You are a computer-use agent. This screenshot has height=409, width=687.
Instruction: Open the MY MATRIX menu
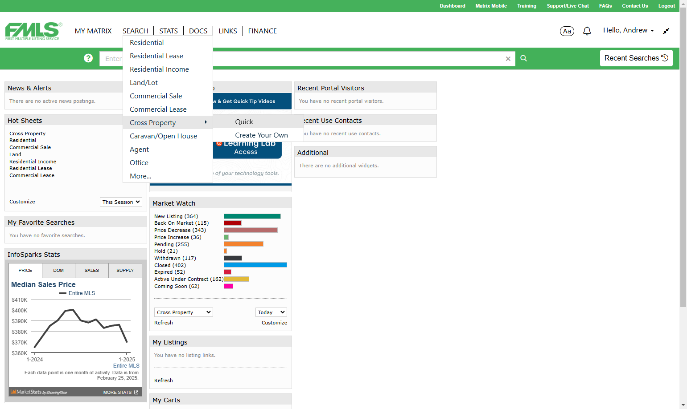[x=93, y=31]
